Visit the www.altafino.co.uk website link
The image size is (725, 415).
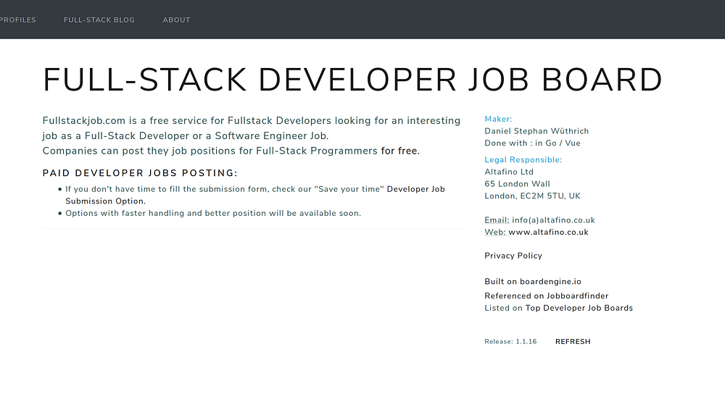click(548, 232)
